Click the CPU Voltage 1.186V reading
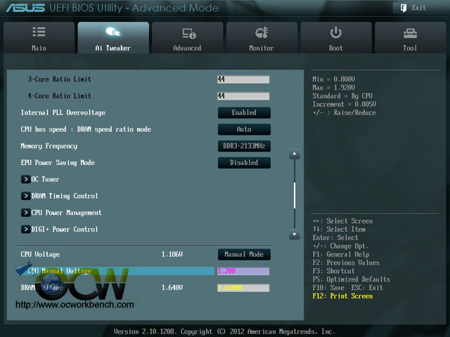 coord(172,254)
